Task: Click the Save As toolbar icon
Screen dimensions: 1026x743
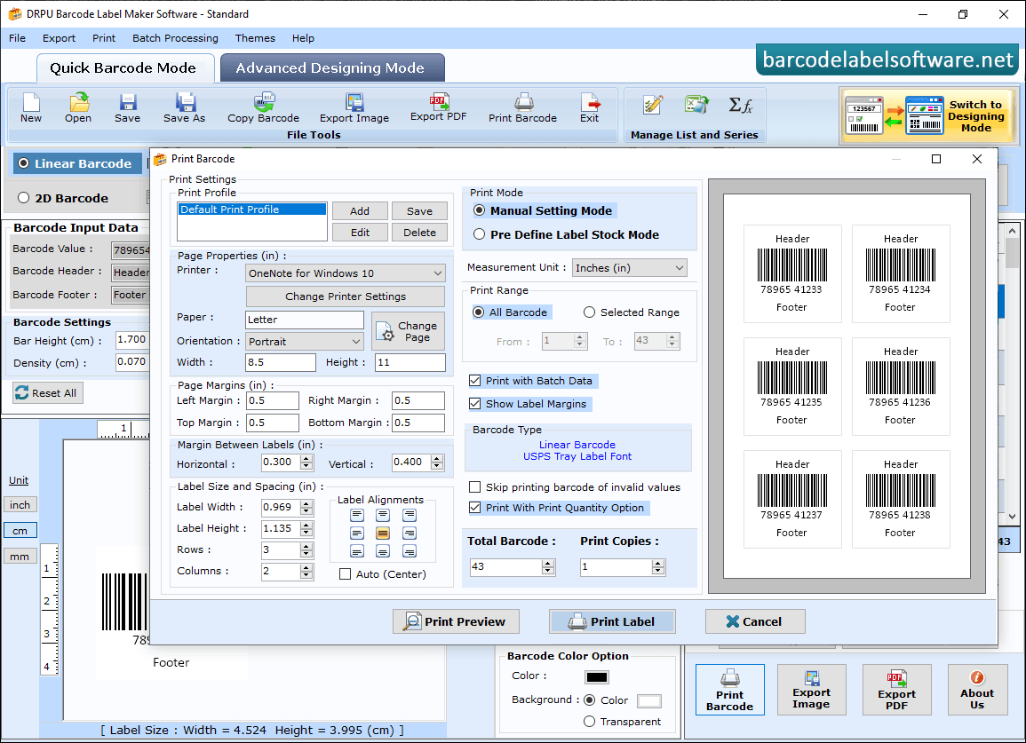Action: (184, 108)
